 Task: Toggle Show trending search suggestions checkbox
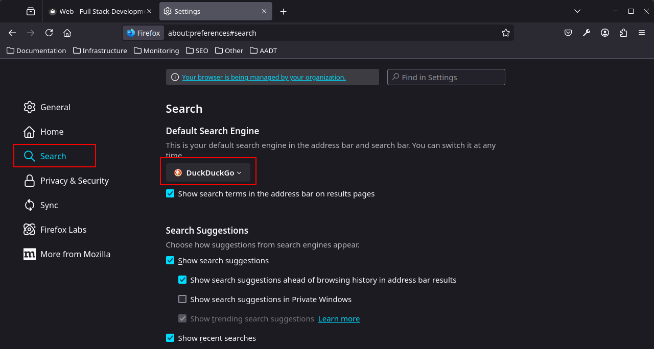(182, 319)
